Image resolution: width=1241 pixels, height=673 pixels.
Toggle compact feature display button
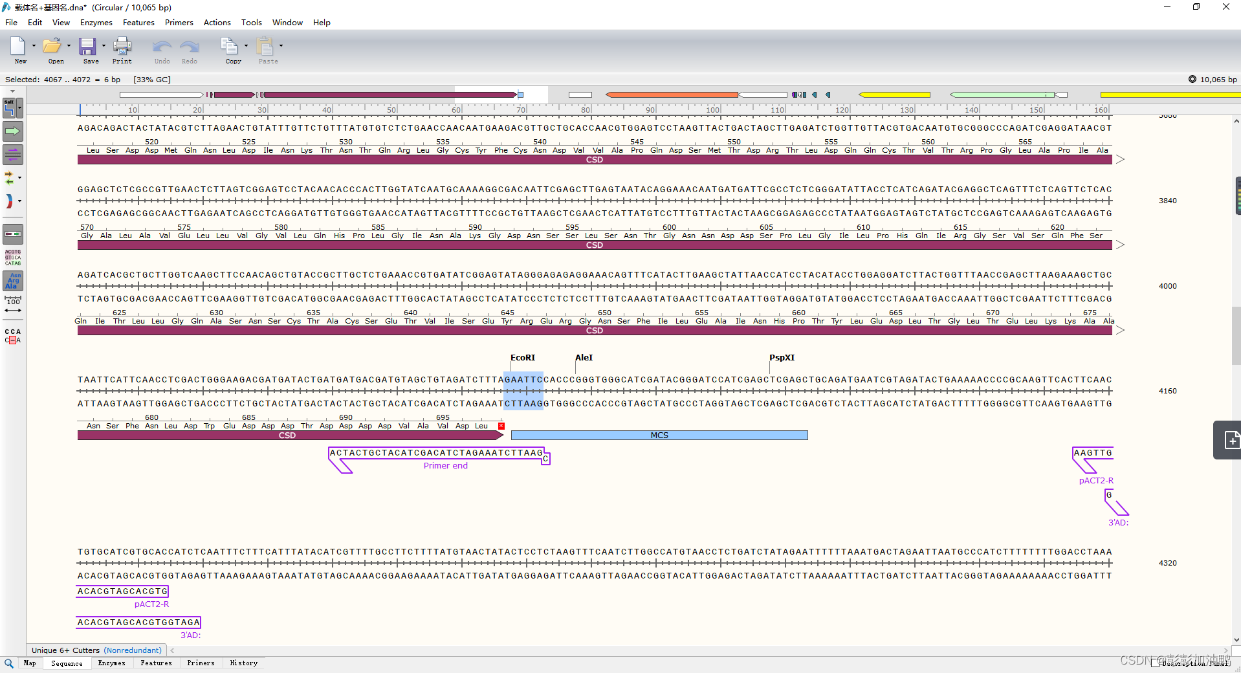(x=13, y=234)
